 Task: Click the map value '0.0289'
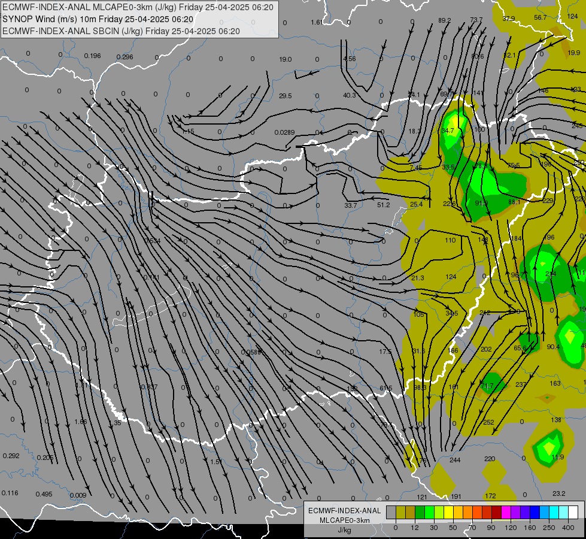(x=284, y=132)
